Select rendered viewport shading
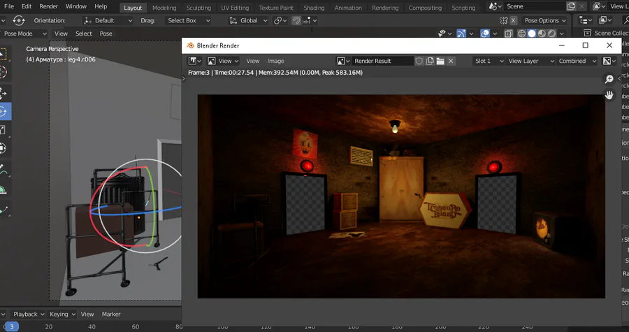629x332 pixels. [551, 34]
